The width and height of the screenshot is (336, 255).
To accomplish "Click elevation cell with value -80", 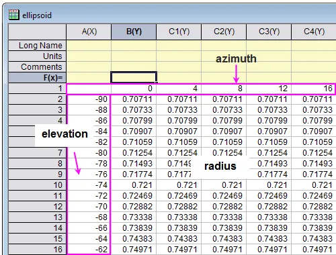I will [89, 153].
